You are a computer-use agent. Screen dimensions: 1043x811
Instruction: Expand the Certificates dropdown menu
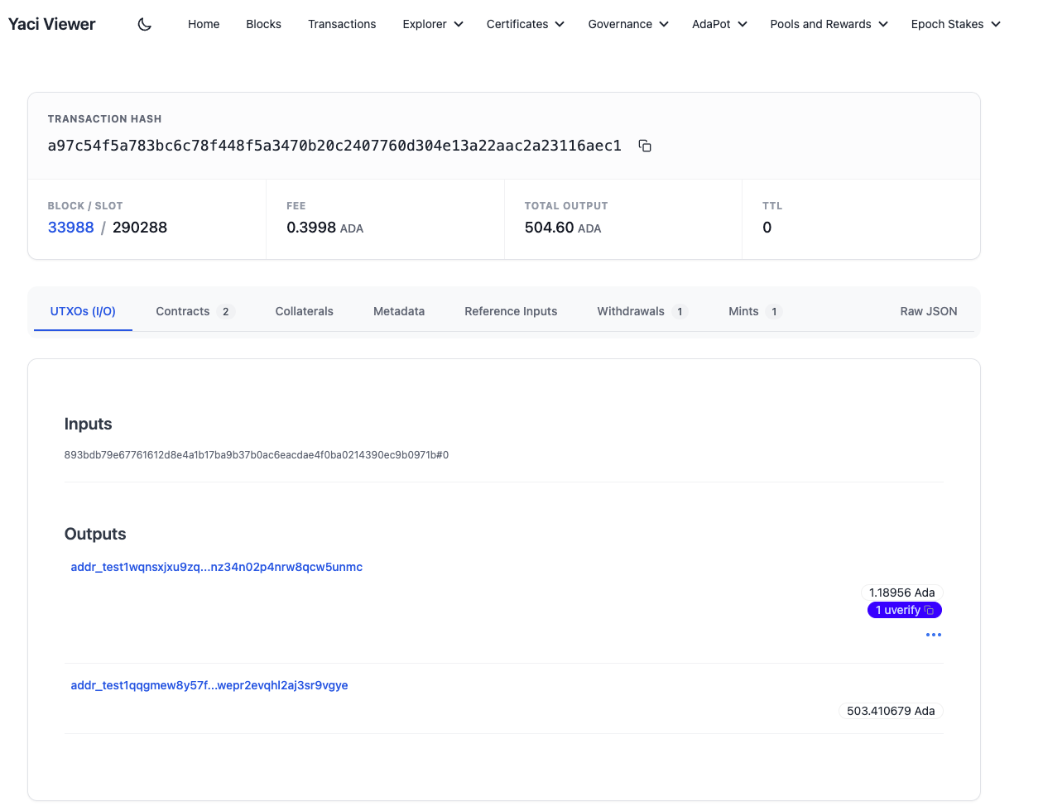[526, 24]
